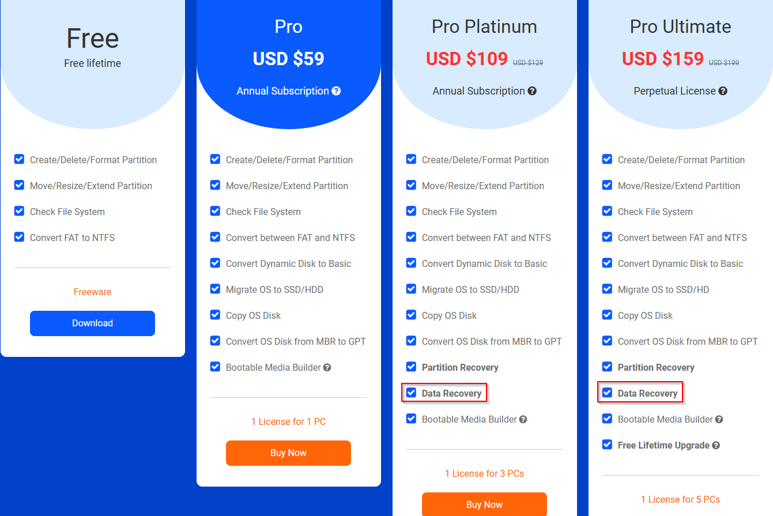Download the Free edition
Screen dimensions: 773x516
coord(92,323)
